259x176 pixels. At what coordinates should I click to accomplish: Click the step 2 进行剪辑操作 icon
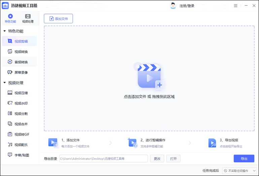pos(133,143)
